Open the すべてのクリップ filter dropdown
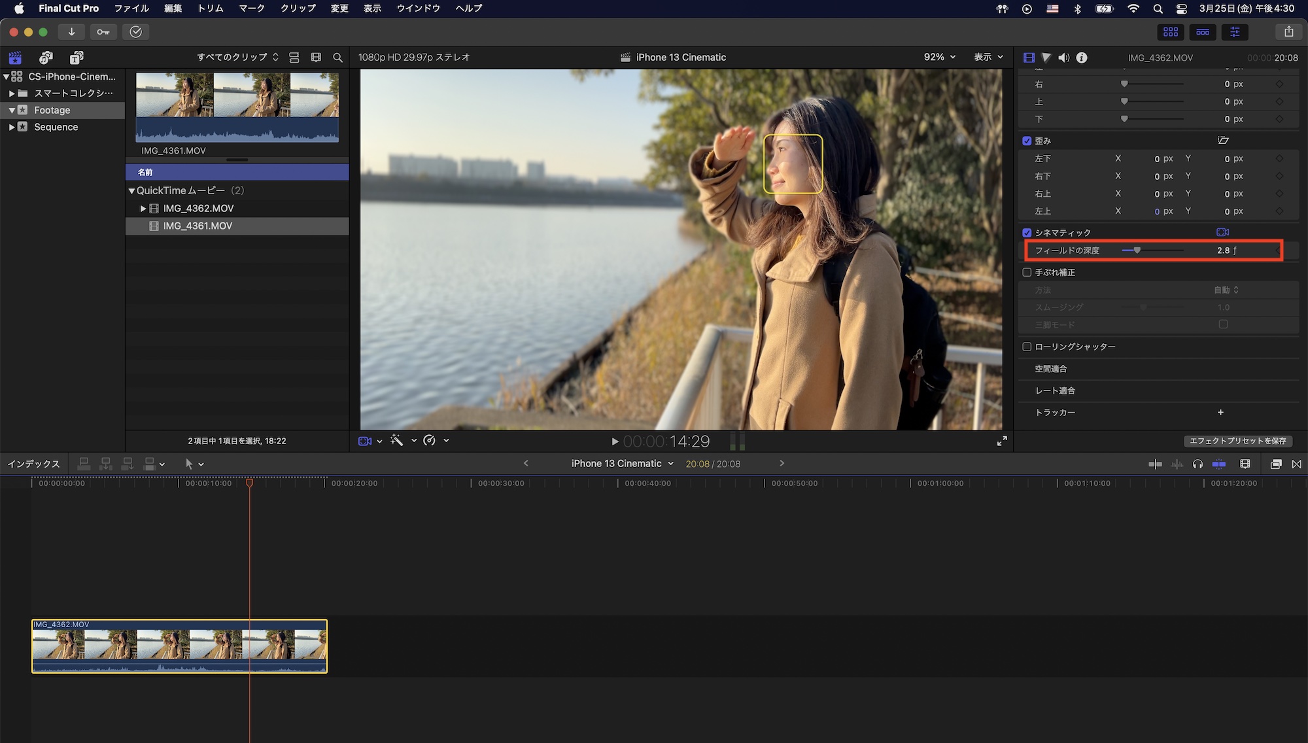 [237, 57]
